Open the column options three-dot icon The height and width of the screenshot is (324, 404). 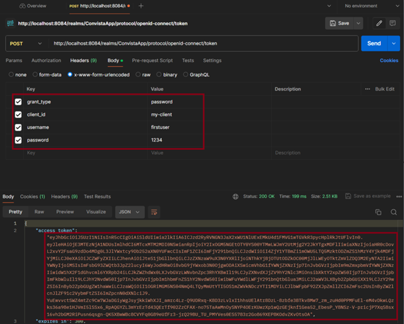click(x=367, y=89)
